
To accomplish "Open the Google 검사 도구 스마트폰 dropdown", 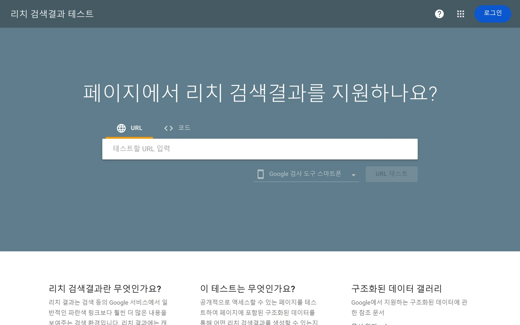I will point(306,174).
